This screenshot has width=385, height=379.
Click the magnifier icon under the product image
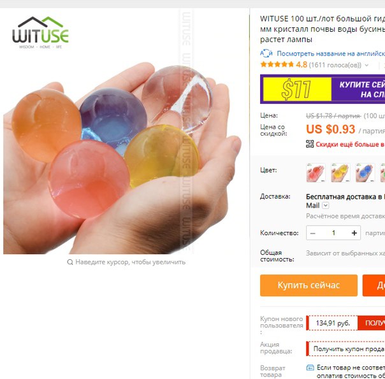point(70,262)
